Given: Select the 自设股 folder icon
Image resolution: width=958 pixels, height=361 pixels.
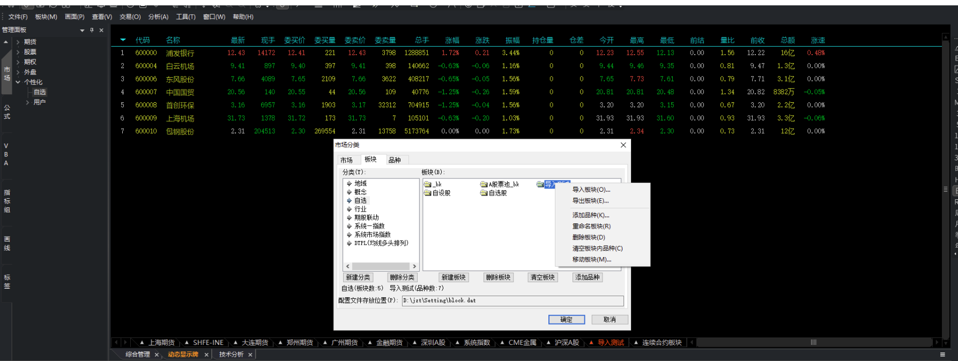Looking at the screenshot, I should click(428, 193).
